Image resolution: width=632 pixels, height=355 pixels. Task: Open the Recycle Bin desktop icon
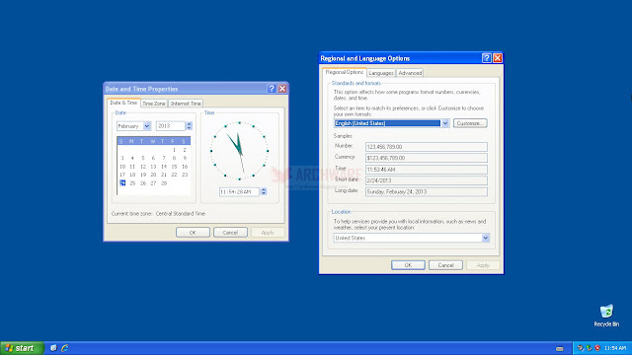coord(606,316)
